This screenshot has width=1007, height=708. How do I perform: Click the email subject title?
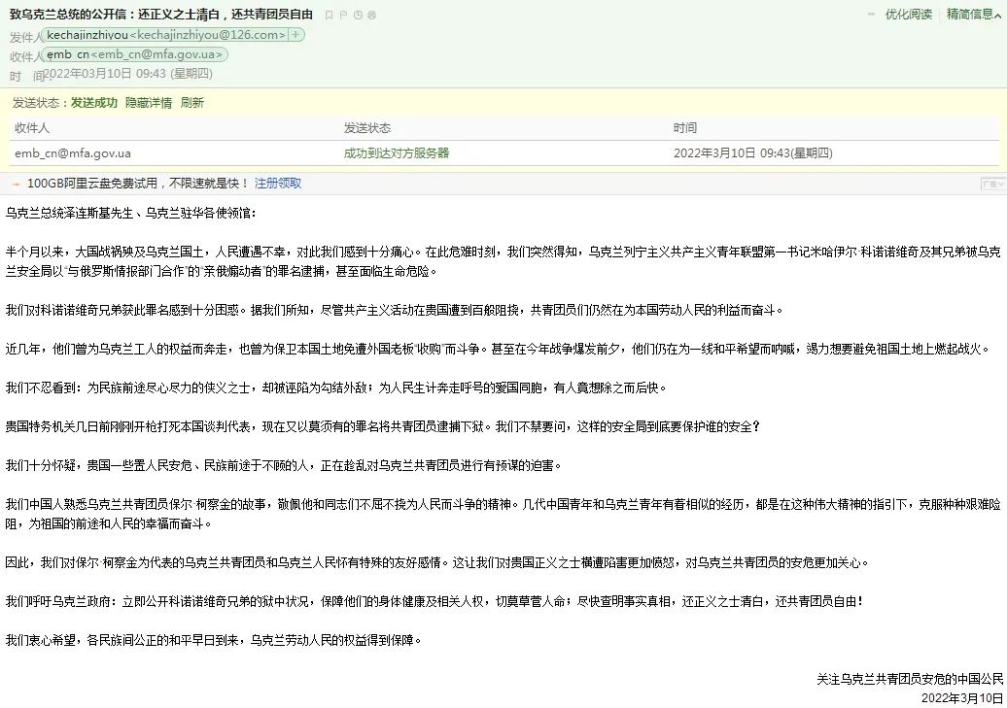pyautogui.click(x=161, y=15)
